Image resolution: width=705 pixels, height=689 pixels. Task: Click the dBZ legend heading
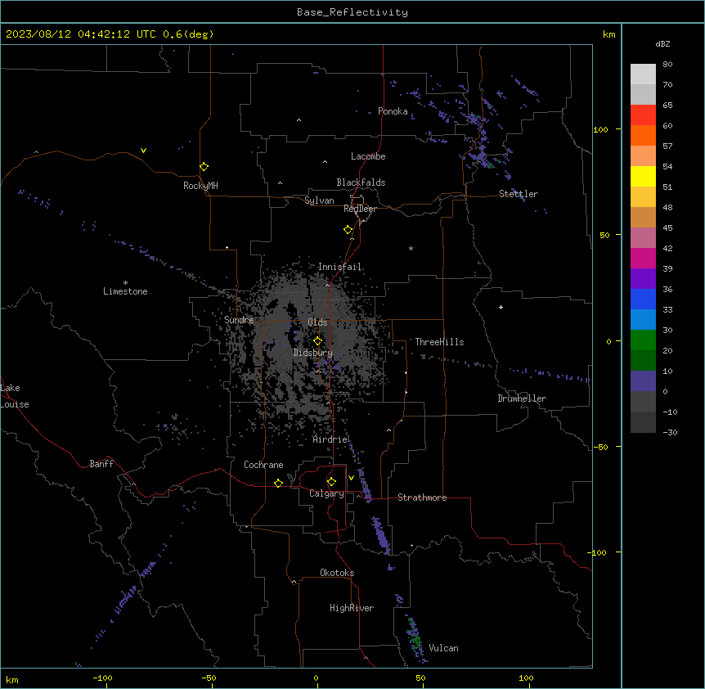pos(662,43)
